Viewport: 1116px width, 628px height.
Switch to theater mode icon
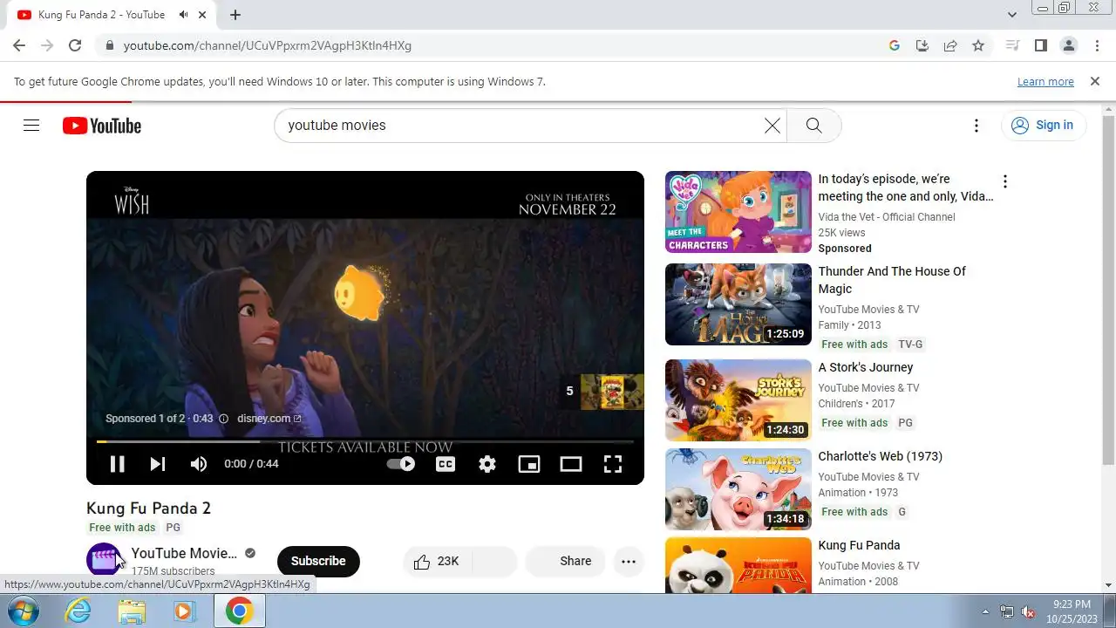tap(571, 464)
